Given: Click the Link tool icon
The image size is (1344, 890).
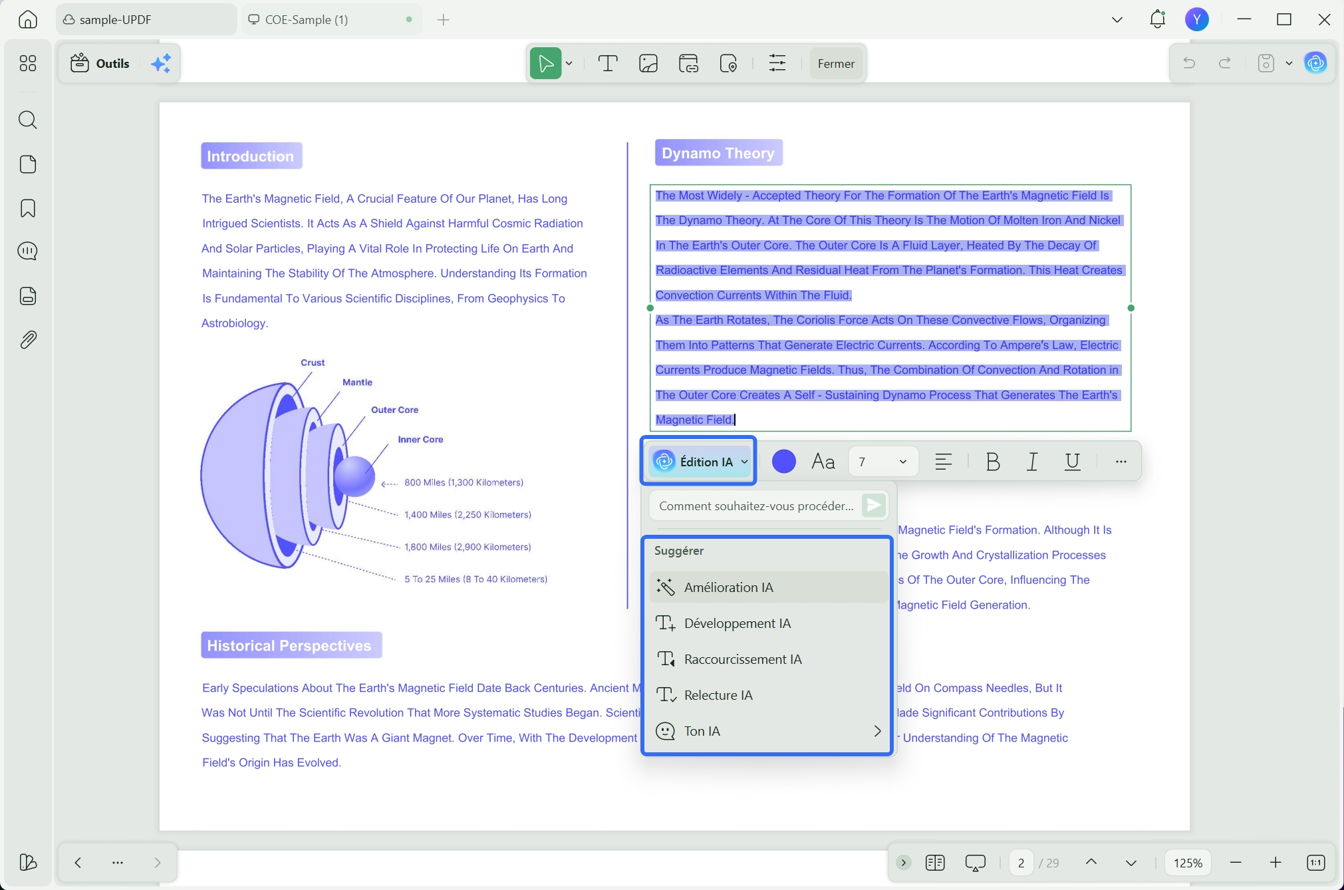Looking at the screenshot, I should 688,63.
